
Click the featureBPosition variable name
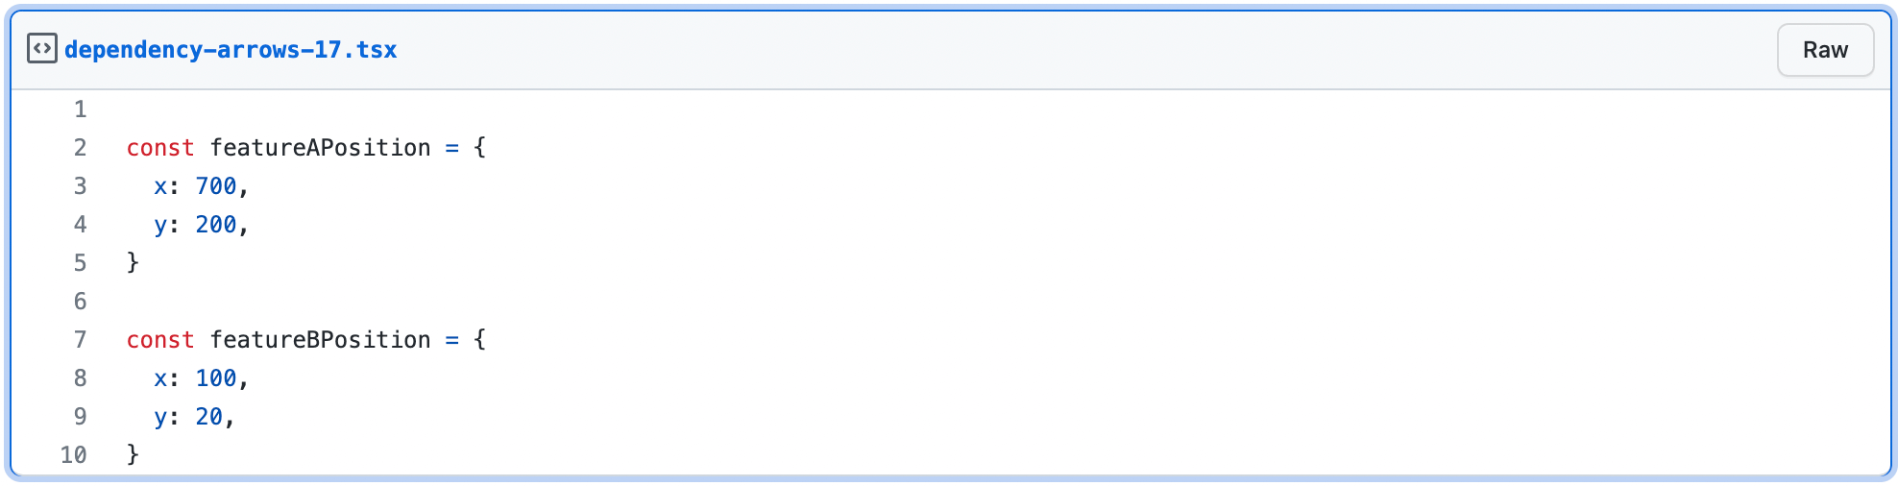coord(321,340)
